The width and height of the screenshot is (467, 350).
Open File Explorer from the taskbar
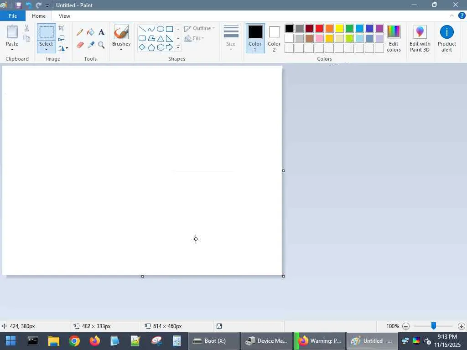click(54, 341)
